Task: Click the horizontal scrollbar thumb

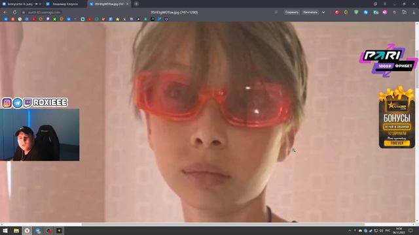Action: [x=223, y=225]
